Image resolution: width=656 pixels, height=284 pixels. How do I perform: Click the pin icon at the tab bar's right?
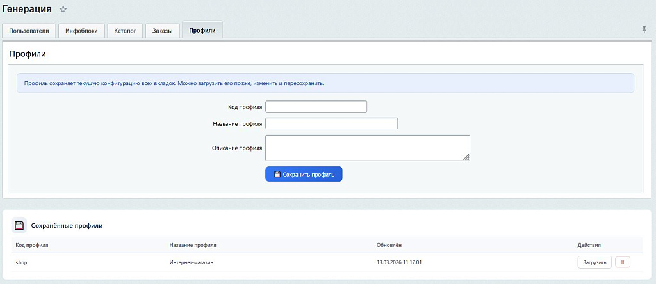coord(644,30)
